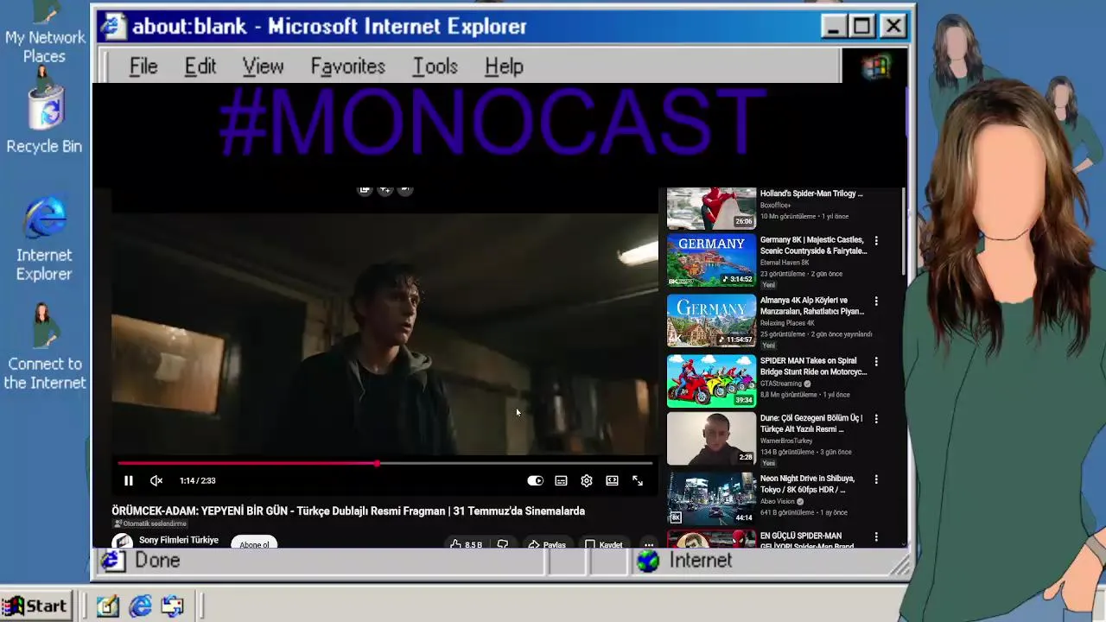Open Germany 8K Majestic Castles title link
The height and width of the screenshot is (622, 1106).
pyautogui.click(x=813, y=245)
